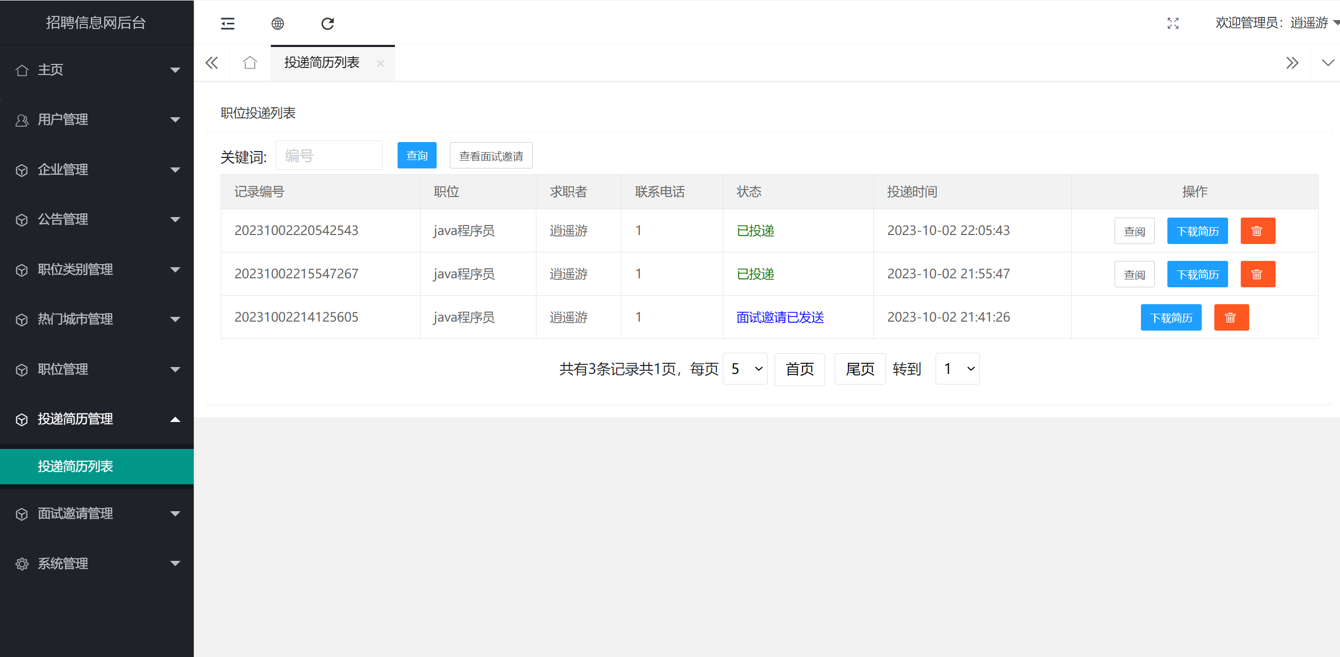The height and width of the screenshot is (657, 1340).
Task: Click the home icon next to tab bar
Action: (x=250, y=62)
